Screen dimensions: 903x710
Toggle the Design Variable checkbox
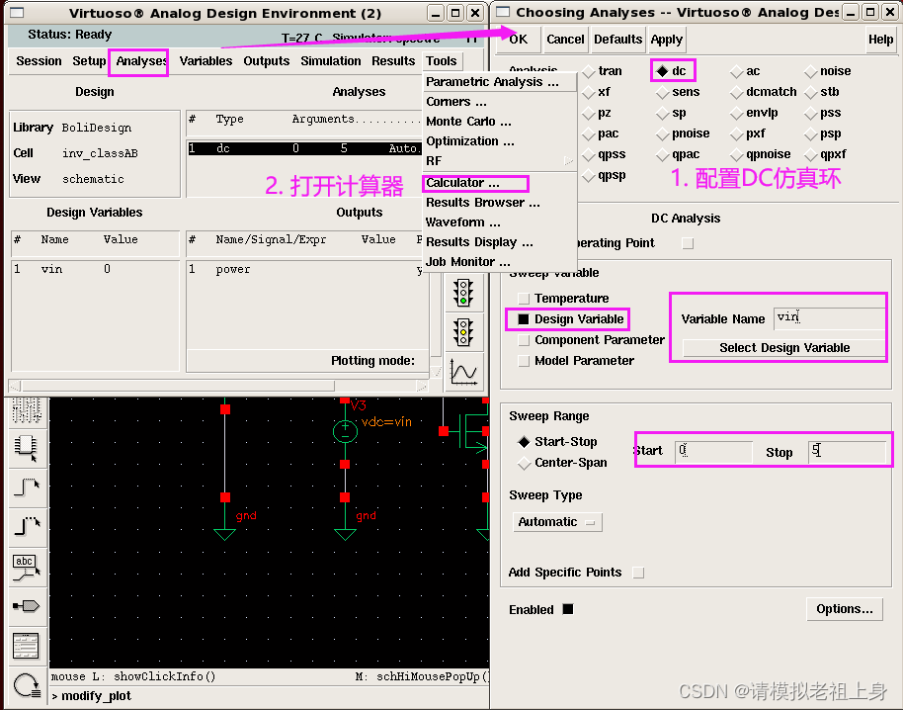(x=524, y=318)
